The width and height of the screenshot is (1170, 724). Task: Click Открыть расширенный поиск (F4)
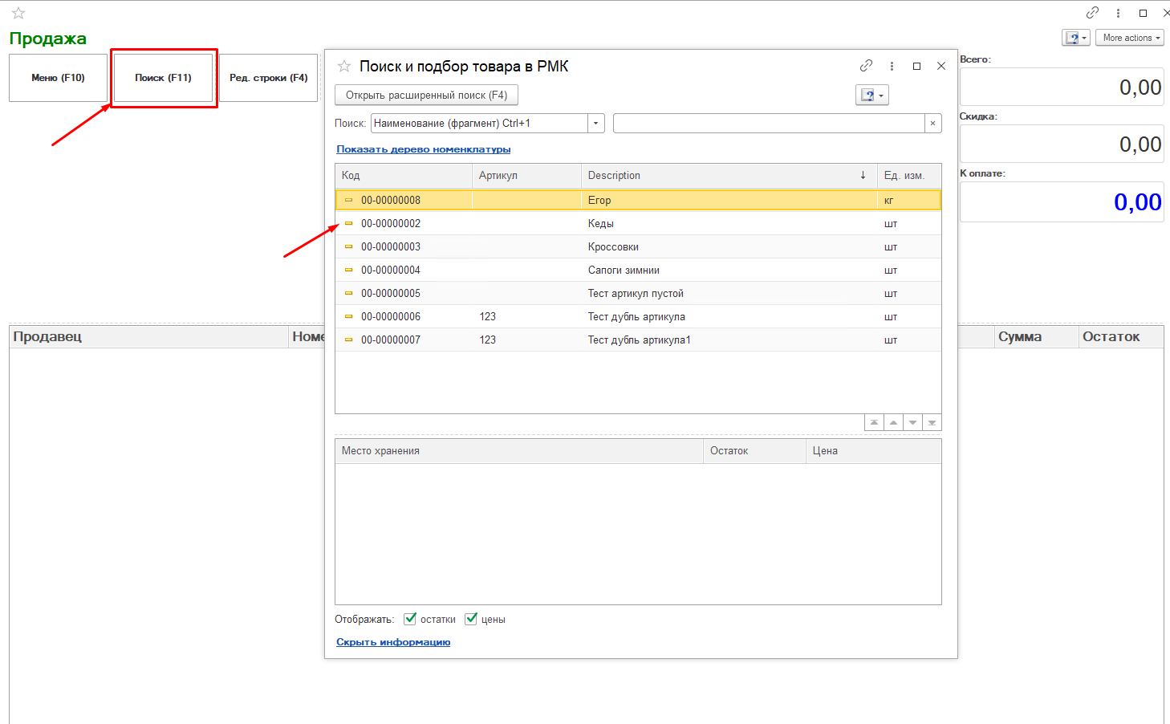pyautogui.click(x=426, y=95)
